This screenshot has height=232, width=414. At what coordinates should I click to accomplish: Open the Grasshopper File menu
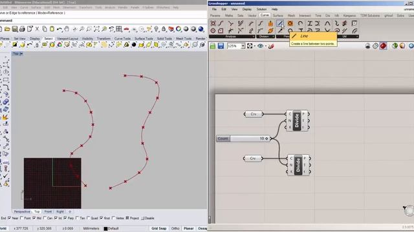pyautogui.click(x=214, y=9)
